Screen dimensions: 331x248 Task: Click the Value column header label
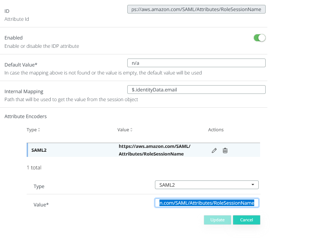click(x=123, y=130)
